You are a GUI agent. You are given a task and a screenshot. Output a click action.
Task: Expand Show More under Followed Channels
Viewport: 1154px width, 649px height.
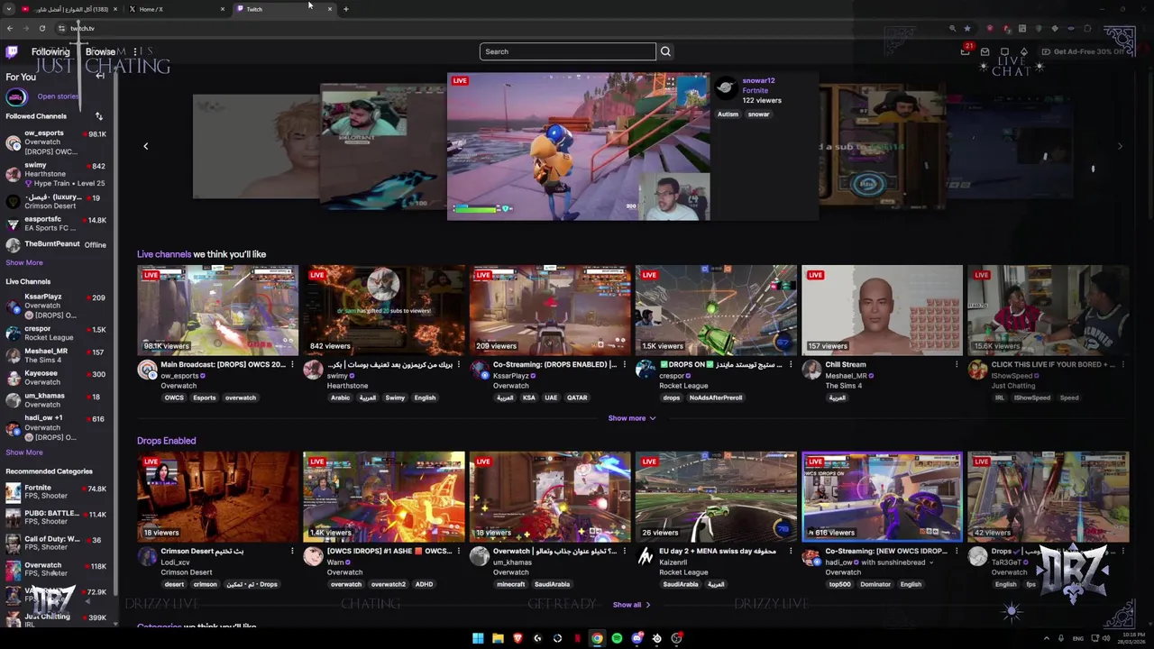[24, 262]
